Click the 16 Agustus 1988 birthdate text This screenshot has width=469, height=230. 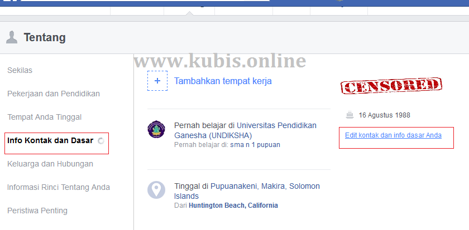(x=384, y=115)
